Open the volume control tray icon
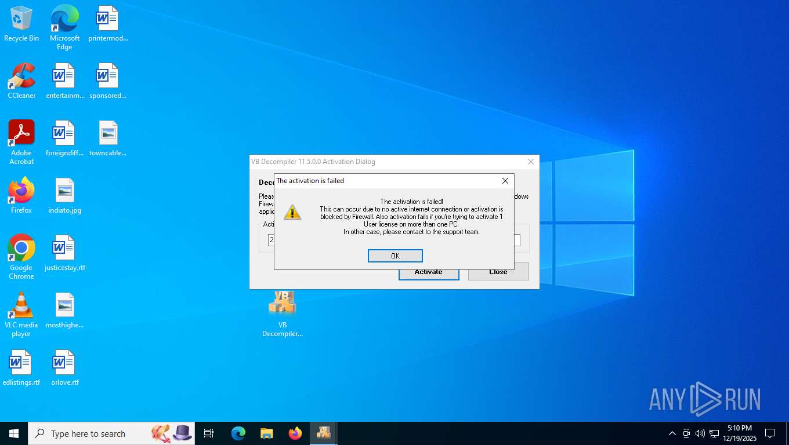This screenshot has height=445, width=789. point(700,433)
